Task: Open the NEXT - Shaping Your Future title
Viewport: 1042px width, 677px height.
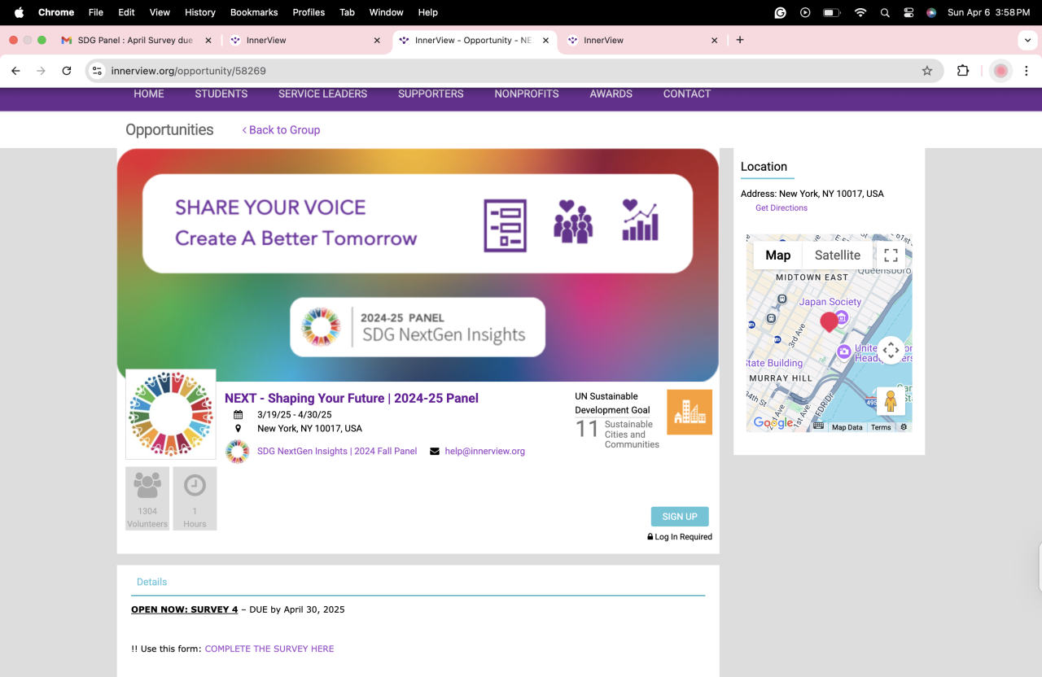Action: 352,398
